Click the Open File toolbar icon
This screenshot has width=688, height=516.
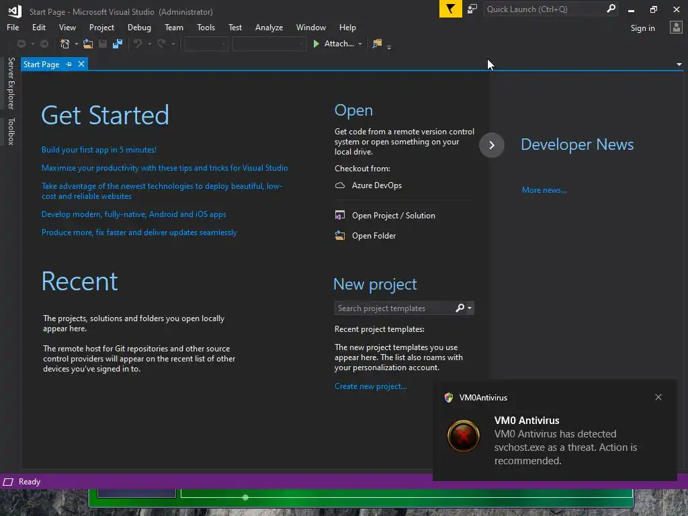click(88, 44)
